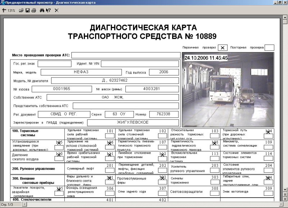The image size is (288, 208).
Task: Close the preview with the toolbar X icon
Action: tap(57, 11)
